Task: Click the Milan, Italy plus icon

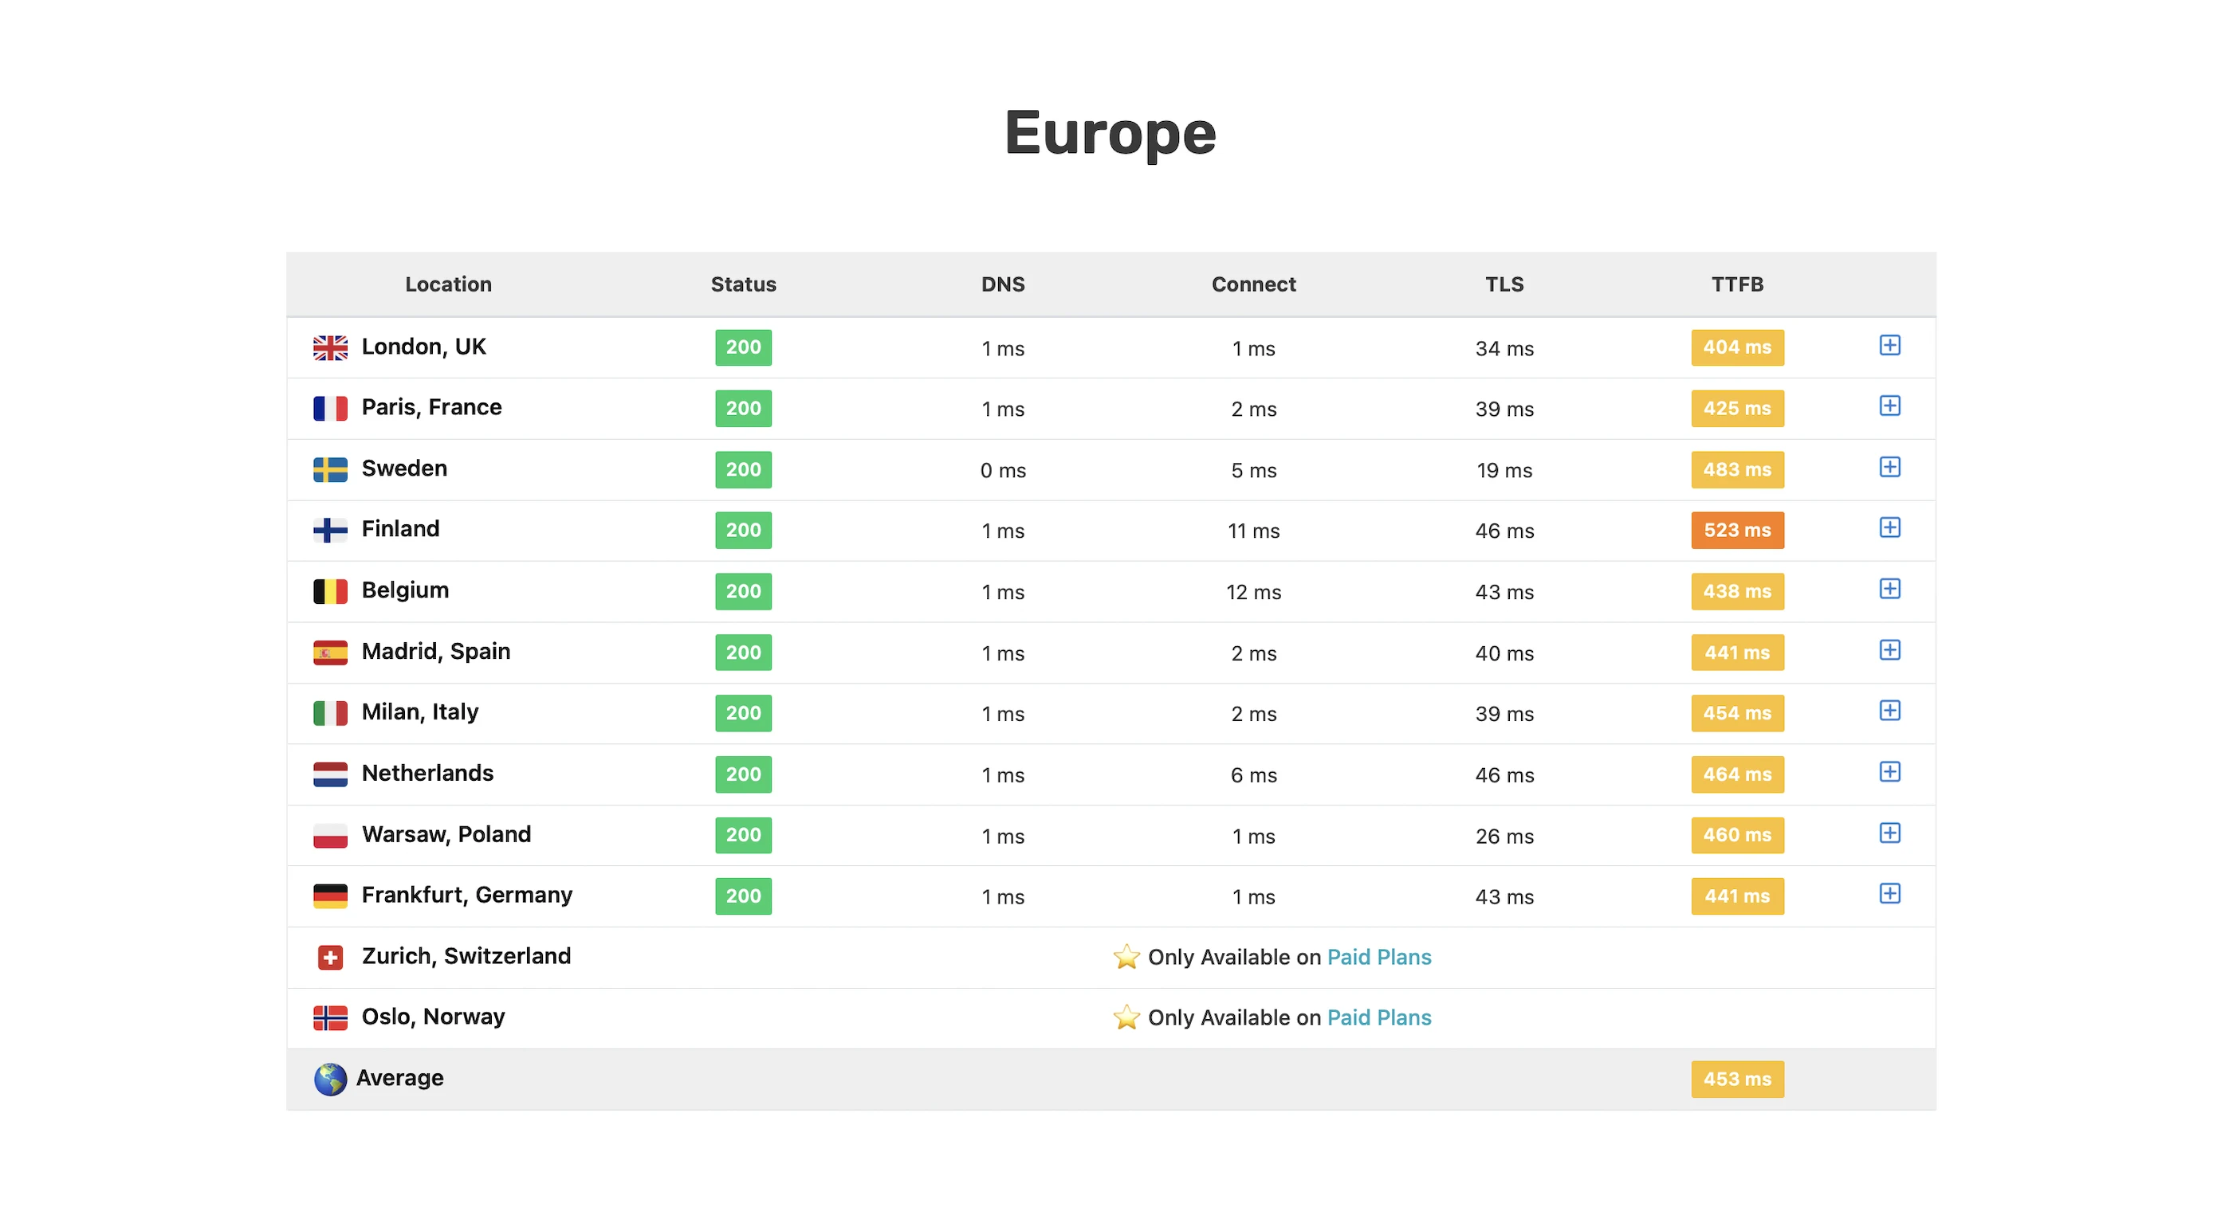Action: click(1889, 711)
